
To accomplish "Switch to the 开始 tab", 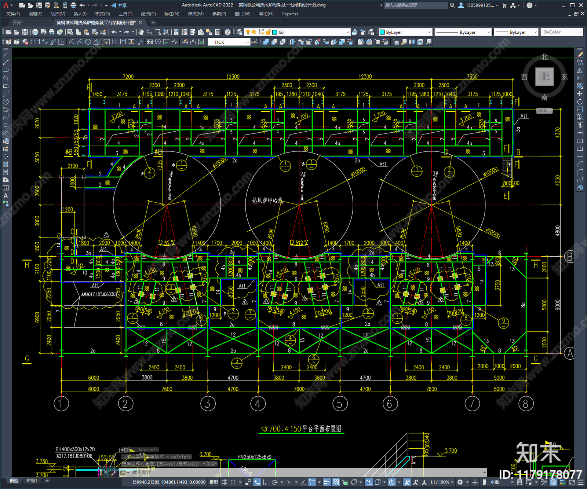I will coord(17,23).
